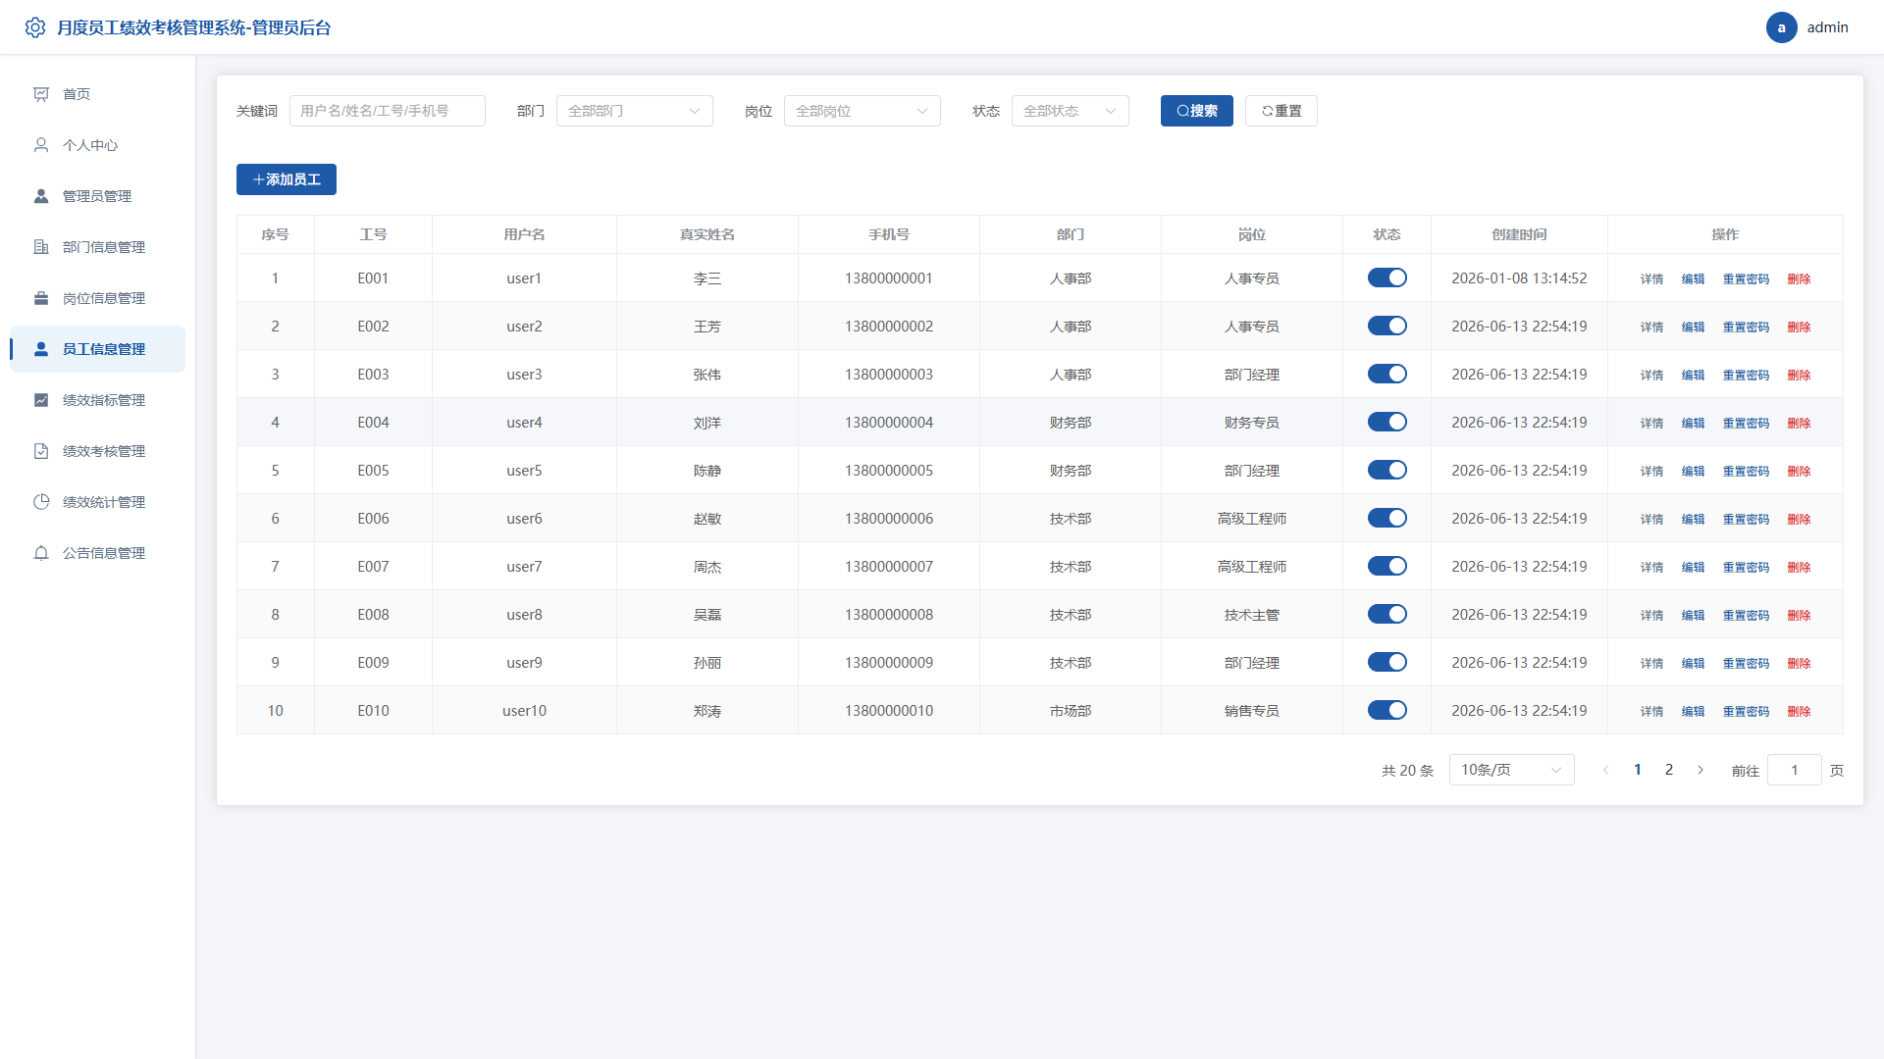Click 重置密码 for user3 张伟

point(1746,375)
